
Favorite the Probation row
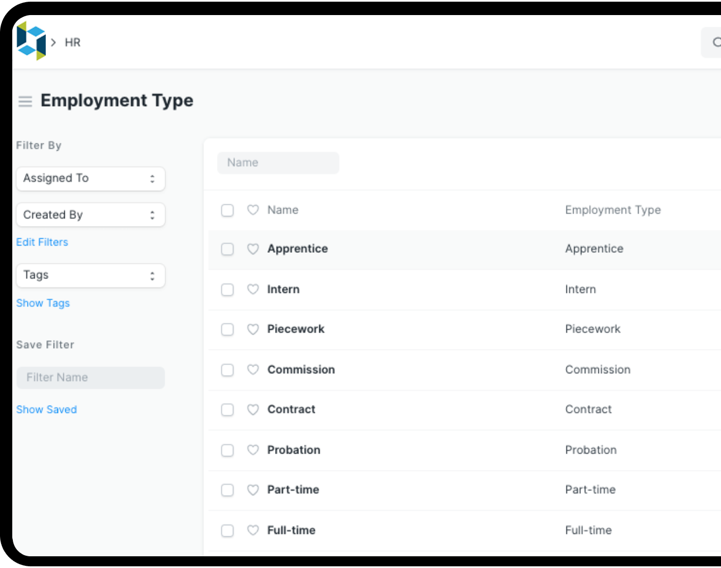pos(253,450)
